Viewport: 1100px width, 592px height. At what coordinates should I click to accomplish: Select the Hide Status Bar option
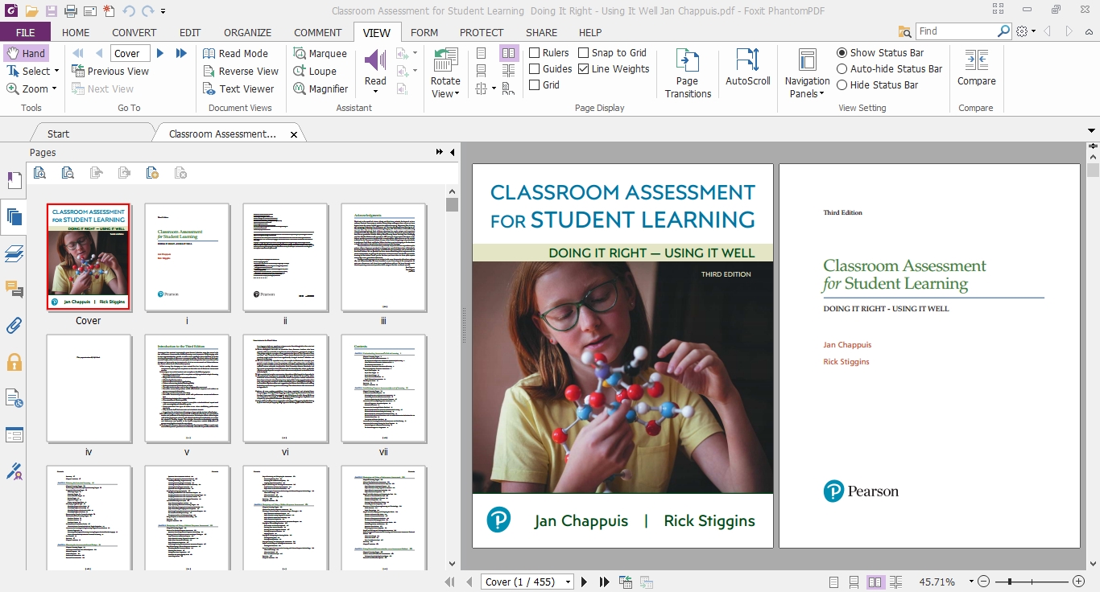click(x=842, y=85)
